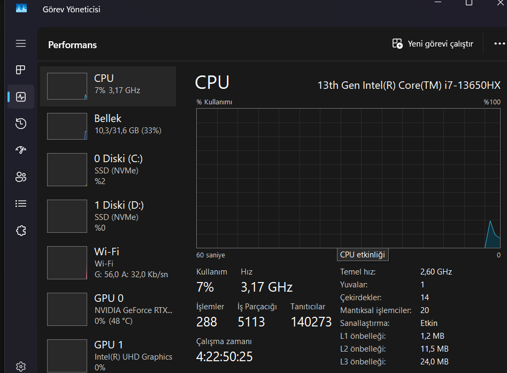Click the Görev Yöneticisi window title
The width and height of the screenshot is (507, 373).
tap(72, 10)
